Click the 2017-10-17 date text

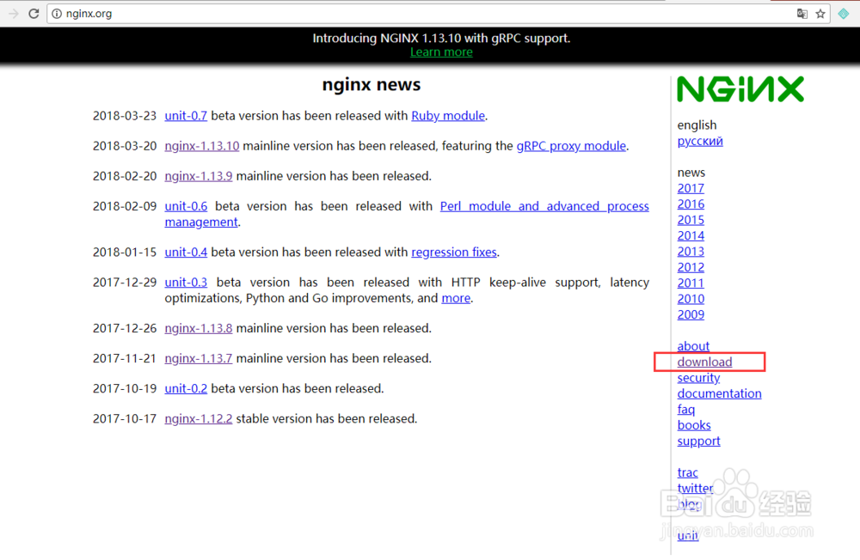coord(125,418)
